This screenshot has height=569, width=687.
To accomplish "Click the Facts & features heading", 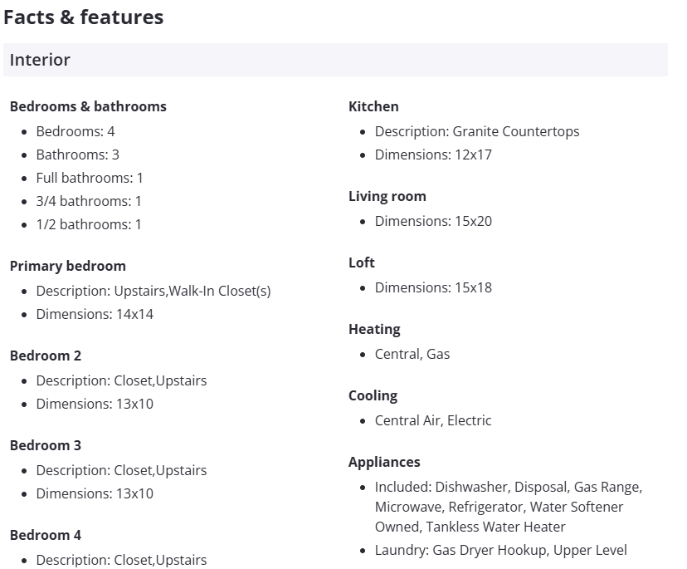I will (83, 17).
